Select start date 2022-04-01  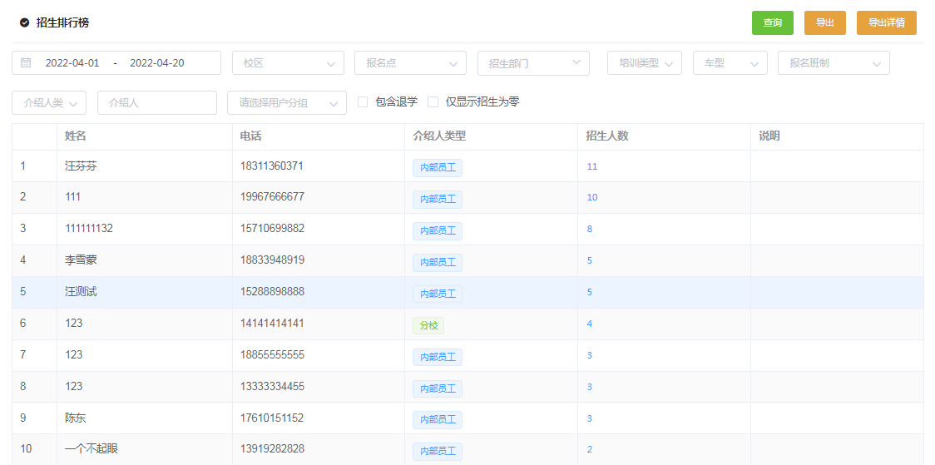pyautogui.click(x=72, y=62)
